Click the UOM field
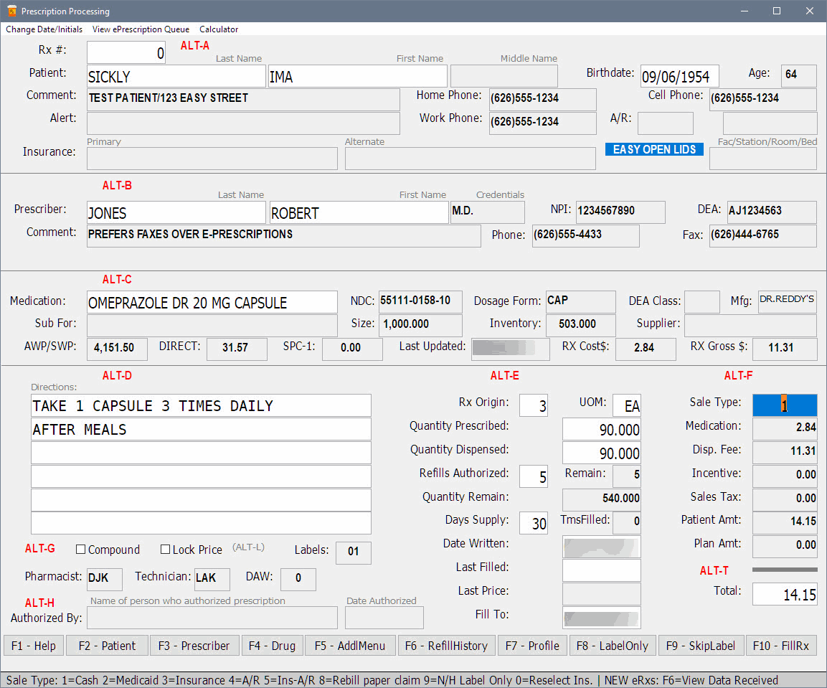Image resolution: width=827 pixels, height=688 pixels. click(627, 405)
